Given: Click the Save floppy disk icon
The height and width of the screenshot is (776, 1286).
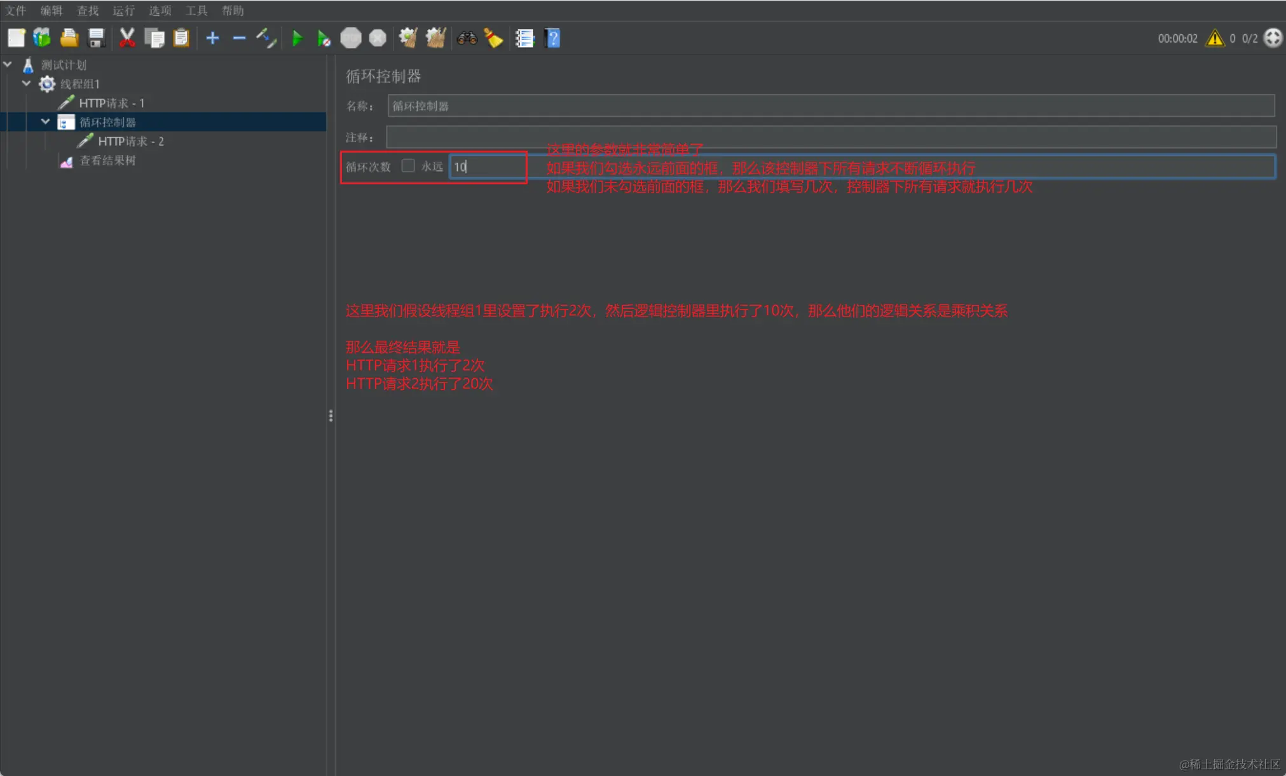Looking at the screenshot, I should tap(96, 38).
